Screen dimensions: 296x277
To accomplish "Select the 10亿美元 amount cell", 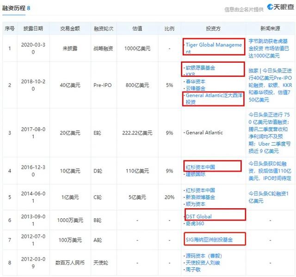I will click(70, 171).
